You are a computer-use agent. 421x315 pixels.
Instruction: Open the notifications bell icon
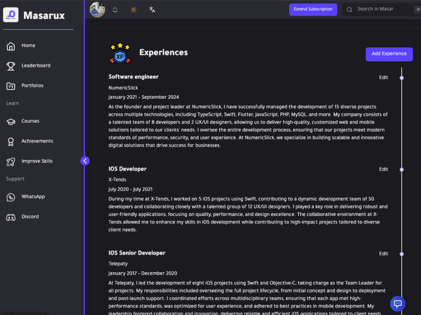pos(115,10)
